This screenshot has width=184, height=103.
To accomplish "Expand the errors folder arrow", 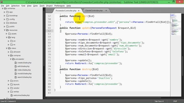I will click(x=9, y=81).
